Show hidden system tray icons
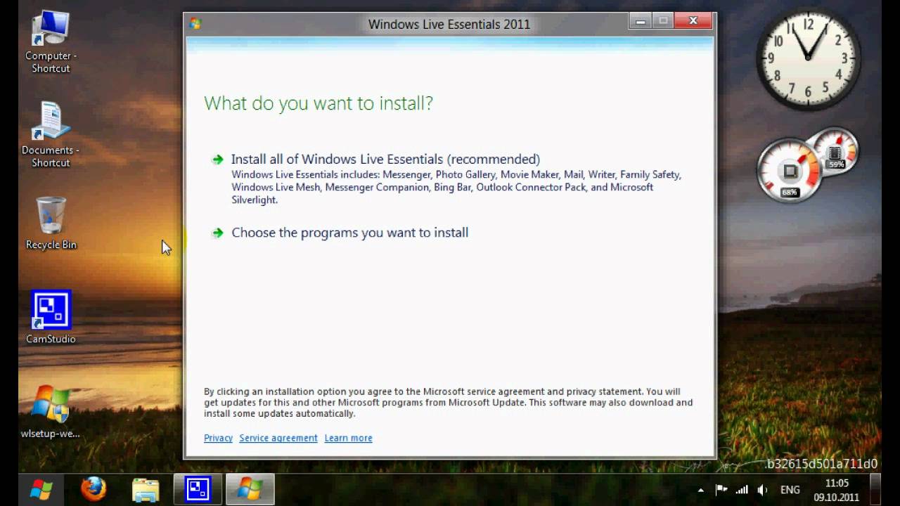Image resolution: width=900 pixels, height=506 pixels. [700, 490]
